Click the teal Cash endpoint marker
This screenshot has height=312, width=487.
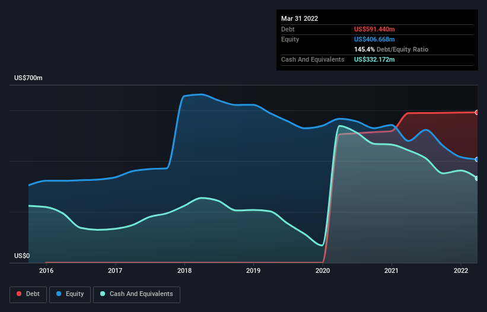477,178
